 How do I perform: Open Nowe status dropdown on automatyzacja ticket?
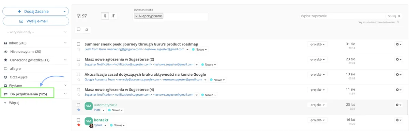coord(116,110)
